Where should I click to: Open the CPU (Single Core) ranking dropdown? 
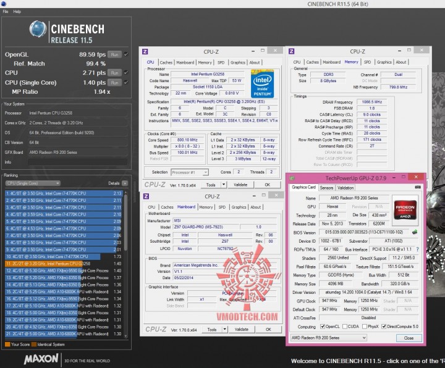pyautogui.click(x=33, y=183)
